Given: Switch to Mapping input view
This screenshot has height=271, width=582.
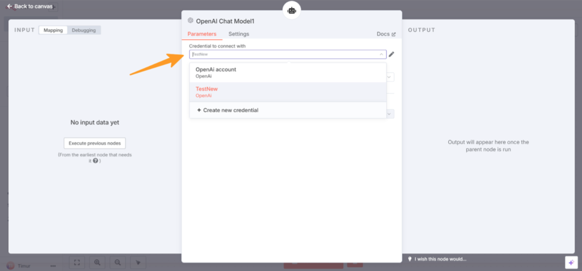Looking at the screenshot, I should 53,30.
